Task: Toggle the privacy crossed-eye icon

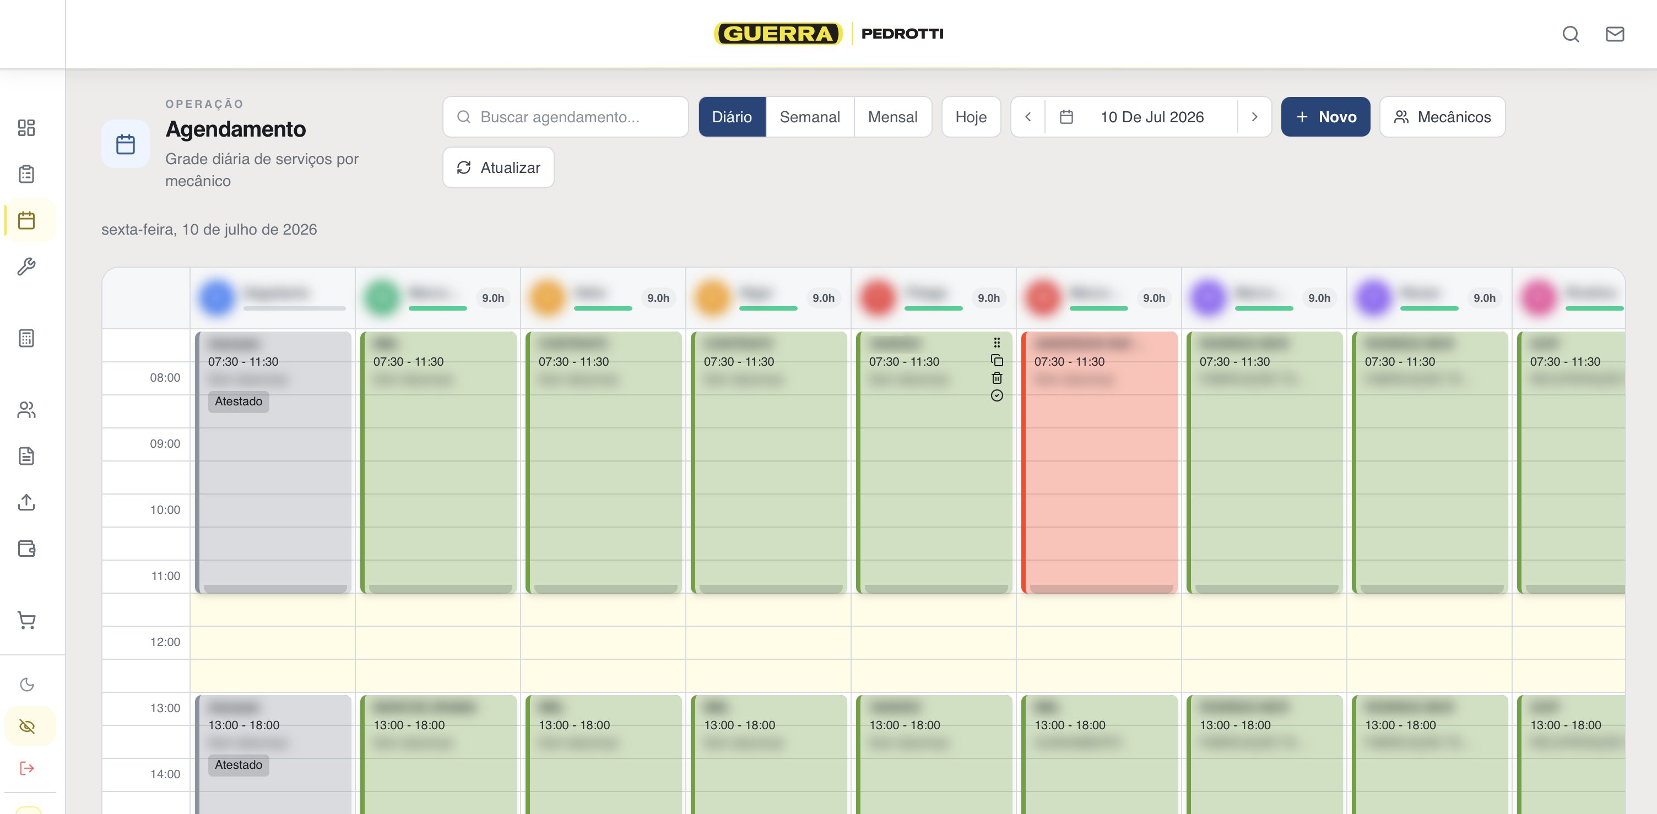Action: point(26,726)
